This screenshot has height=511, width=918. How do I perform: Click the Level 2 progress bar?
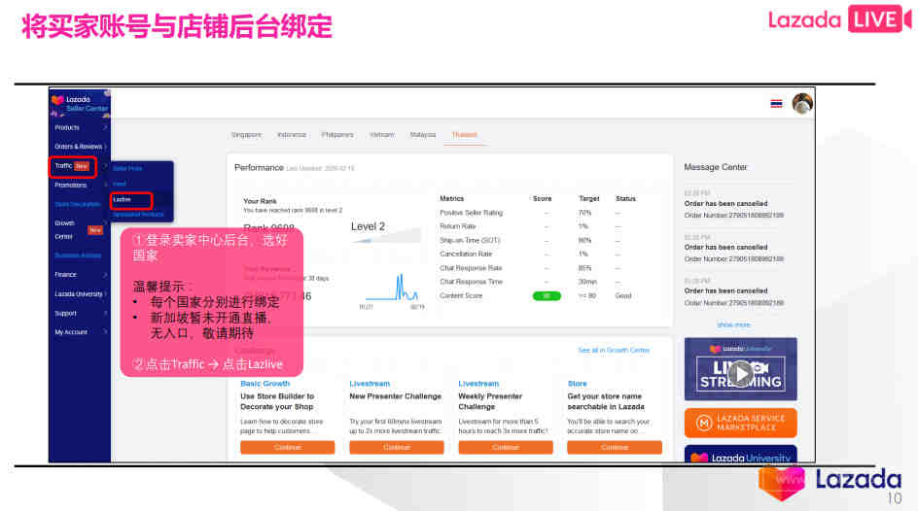coord(386,237)
